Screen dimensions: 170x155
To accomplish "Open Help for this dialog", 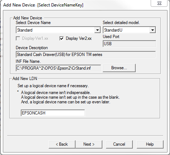I will pos(150,144).
